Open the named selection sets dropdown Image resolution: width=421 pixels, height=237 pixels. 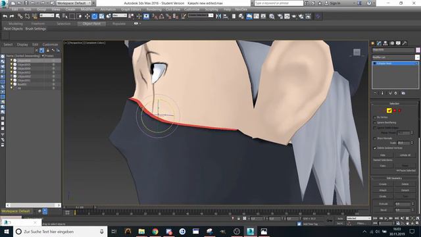[x=201, y=16]
